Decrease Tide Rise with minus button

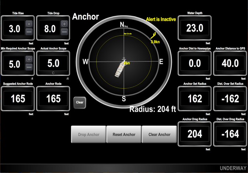pyautogui.click(x=29, y=33)
